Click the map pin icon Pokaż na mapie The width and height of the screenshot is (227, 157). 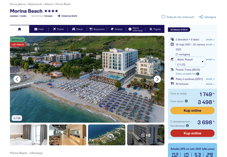pos(59,16)
